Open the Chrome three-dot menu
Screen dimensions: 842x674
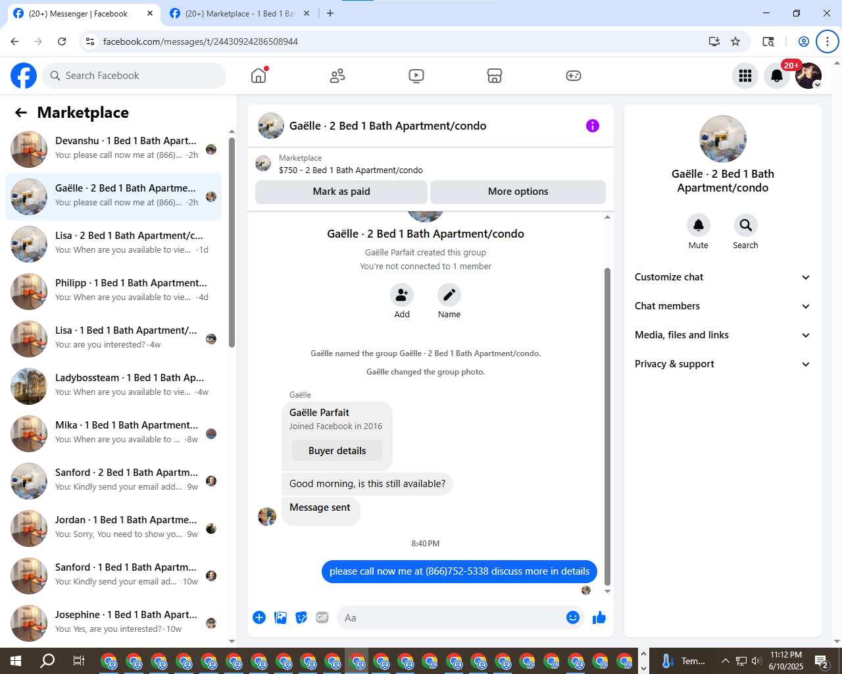pyautogui.click(x=828, y=41)
